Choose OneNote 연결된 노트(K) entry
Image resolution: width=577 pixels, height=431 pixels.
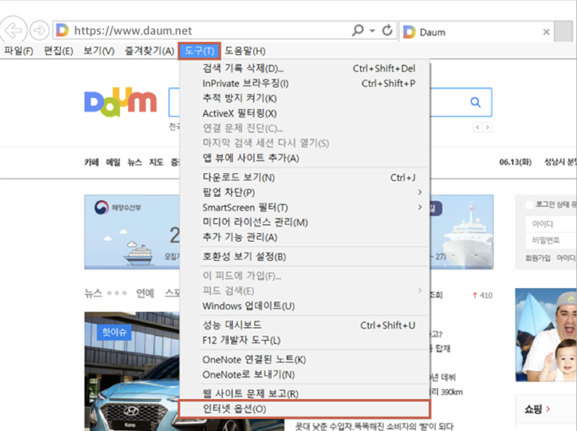(305, 359)
